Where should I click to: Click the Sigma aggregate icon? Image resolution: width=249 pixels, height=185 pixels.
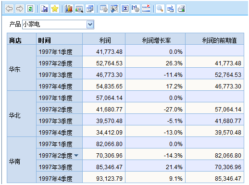point(125,9)
